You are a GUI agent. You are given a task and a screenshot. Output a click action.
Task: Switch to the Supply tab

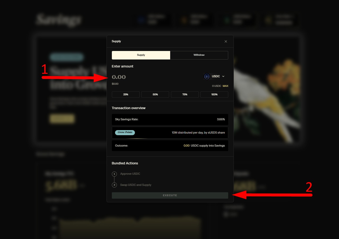pyautogui.click(x=141, y=55)
